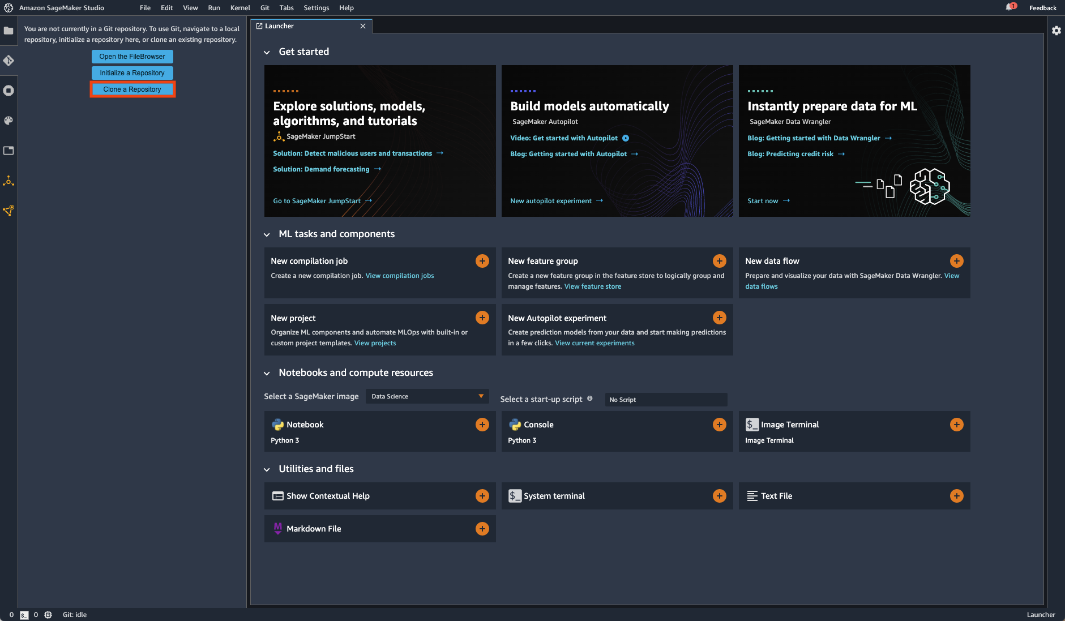Close the Launcher tab

[363, 26]
